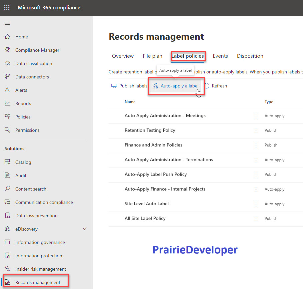This screenshot has width=303, height=289.
Task: Click the Home house icon
Action: pos(7,37)
